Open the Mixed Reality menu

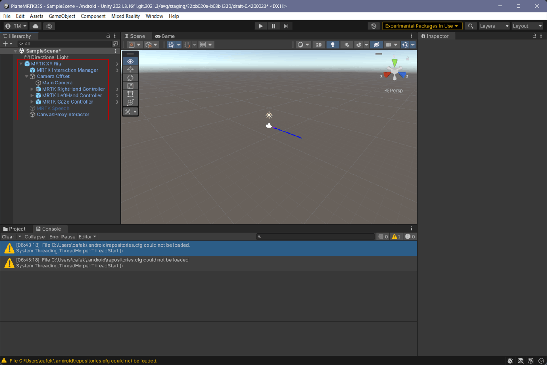click(125, 16)
